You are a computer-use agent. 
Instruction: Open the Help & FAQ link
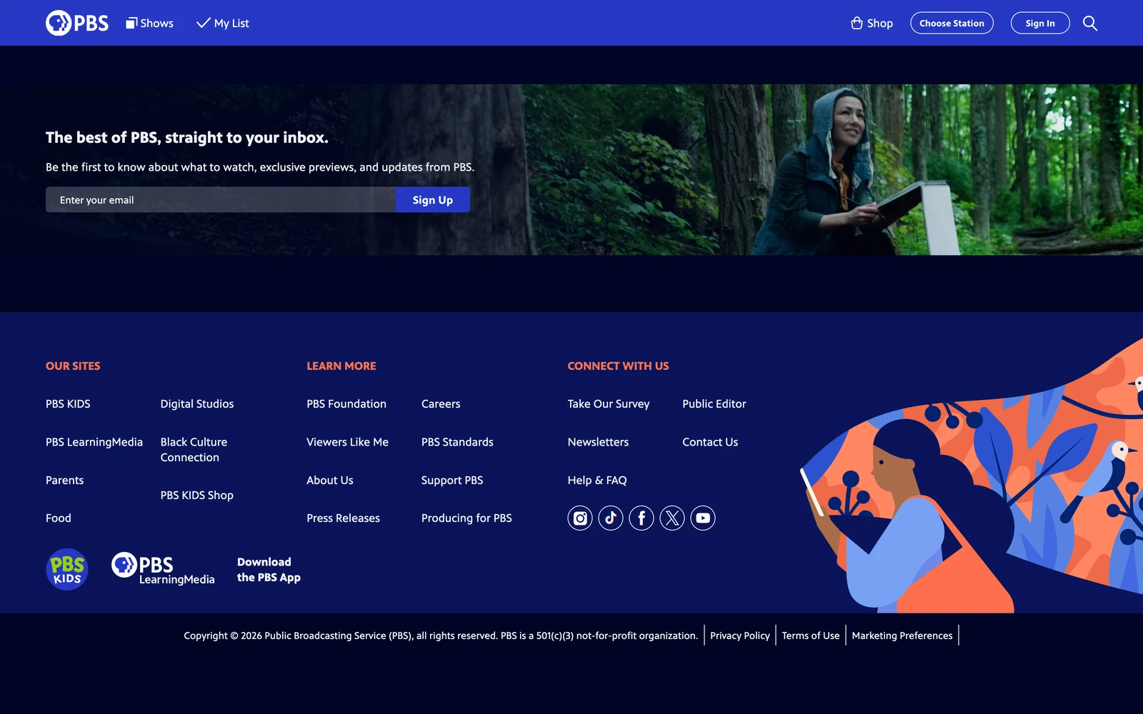point(597,481)
